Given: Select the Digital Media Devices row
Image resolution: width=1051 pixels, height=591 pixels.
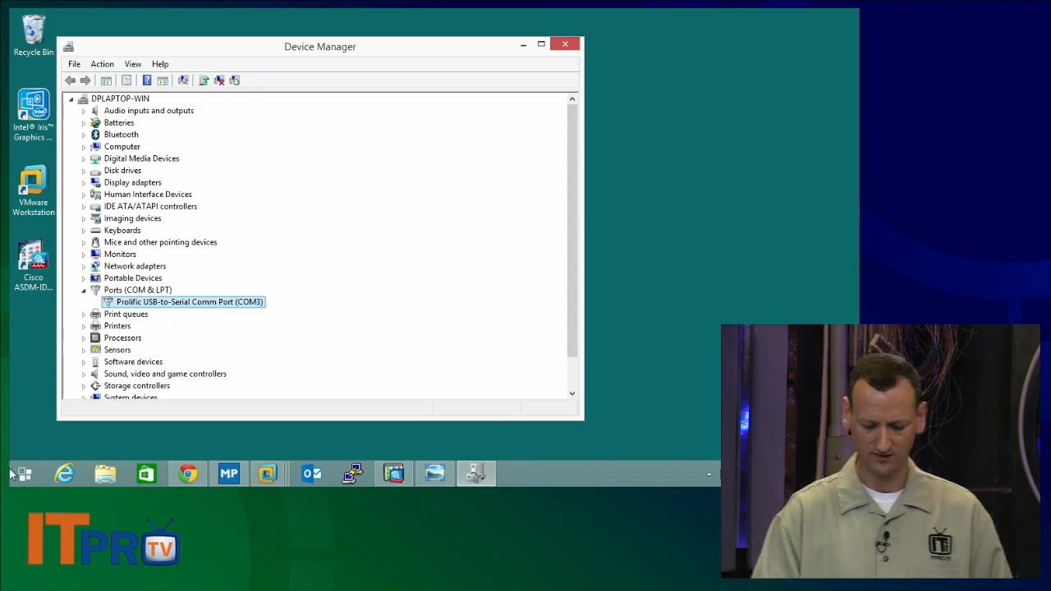Looking at the screenshot, I should pyautogui.click(x=141, y=158).
